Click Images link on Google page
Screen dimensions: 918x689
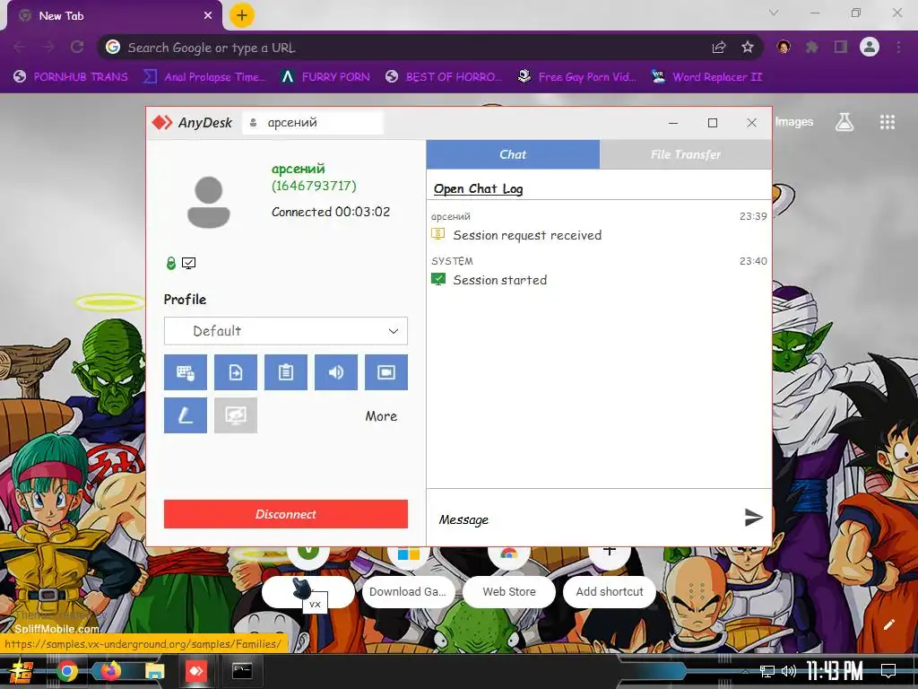pyautogui.click(x=794, y=122)
